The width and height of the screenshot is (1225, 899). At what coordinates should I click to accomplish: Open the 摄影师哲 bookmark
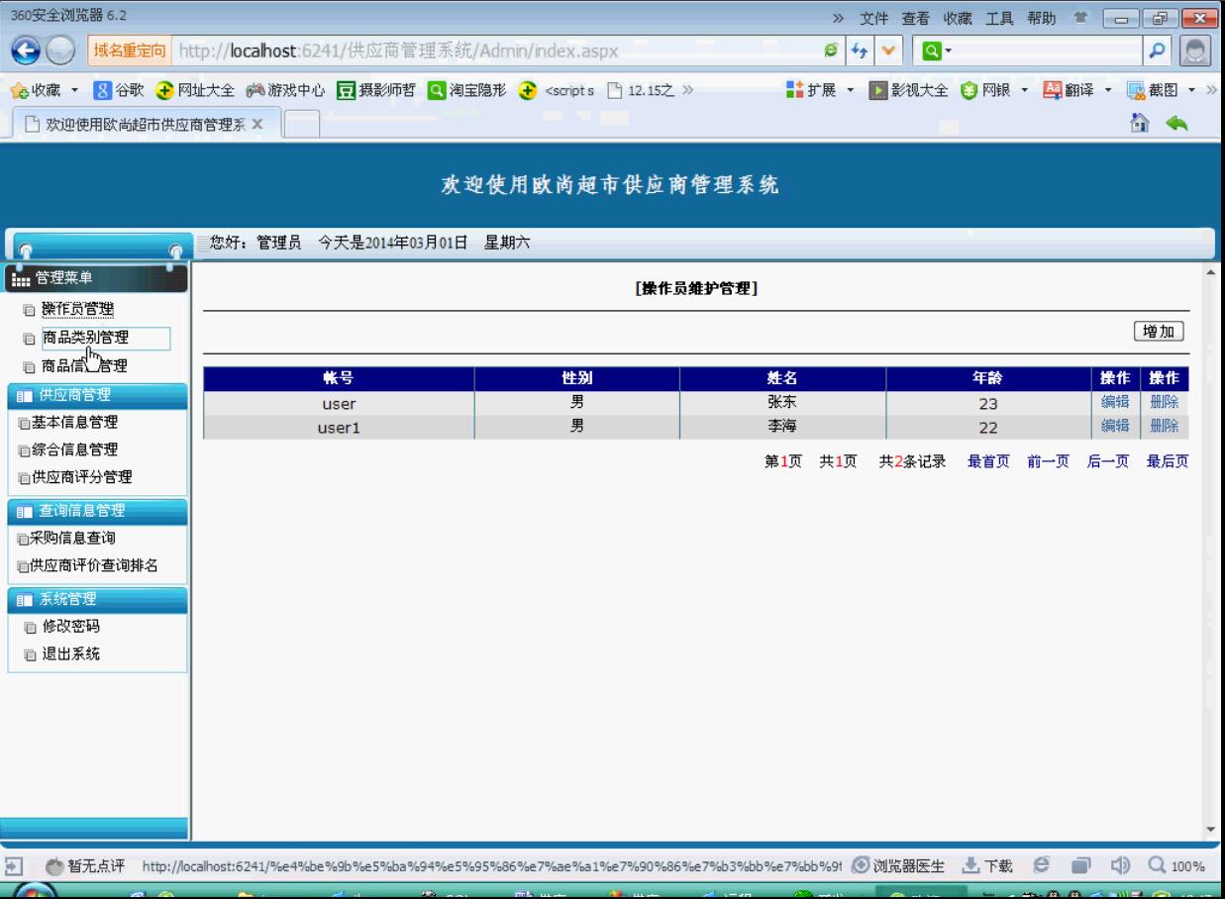[374, 92]
